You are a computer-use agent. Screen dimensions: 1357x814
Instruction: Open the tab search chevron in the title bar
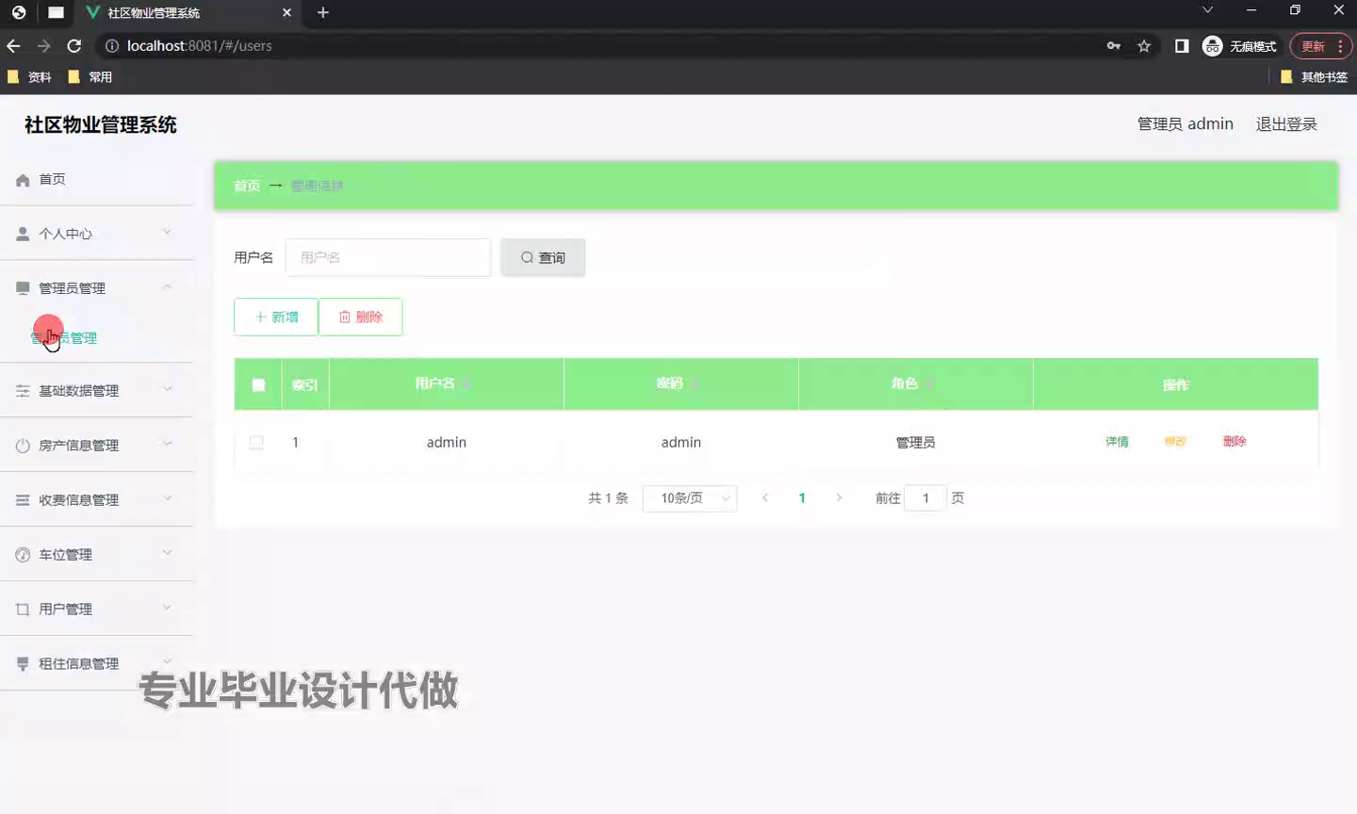pos(1207,10)
